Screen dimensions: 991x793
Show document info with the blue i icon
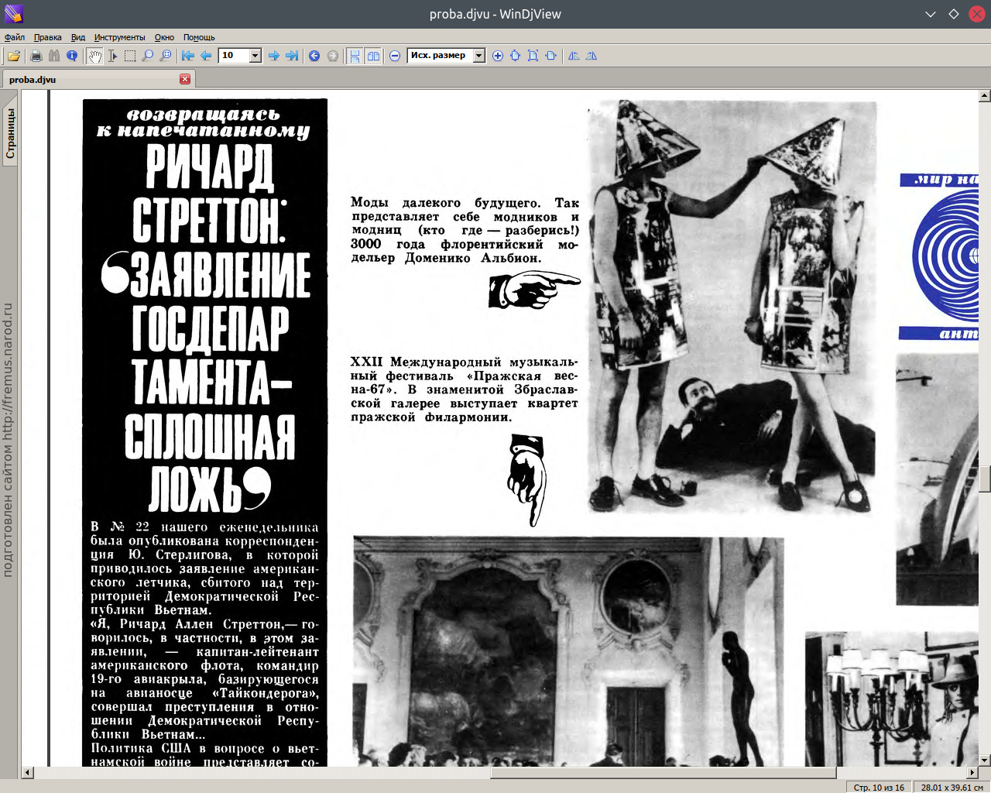pos(72,56)
